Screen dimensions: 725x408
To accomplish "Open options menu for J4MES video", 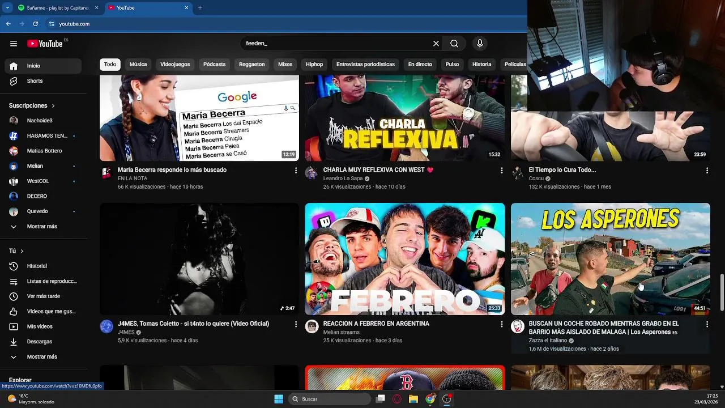I will click(x=296, y=324).
